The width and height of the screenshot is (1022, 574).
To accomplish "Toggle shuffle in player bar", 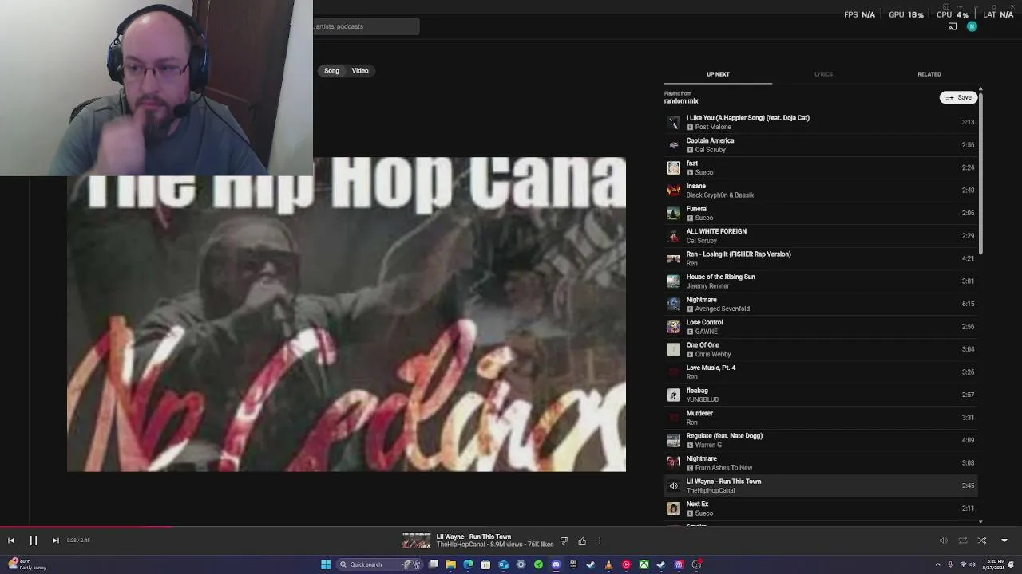I will [x=982, y=541].
